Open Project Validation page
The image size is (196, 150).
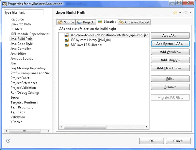coord(23,88)
